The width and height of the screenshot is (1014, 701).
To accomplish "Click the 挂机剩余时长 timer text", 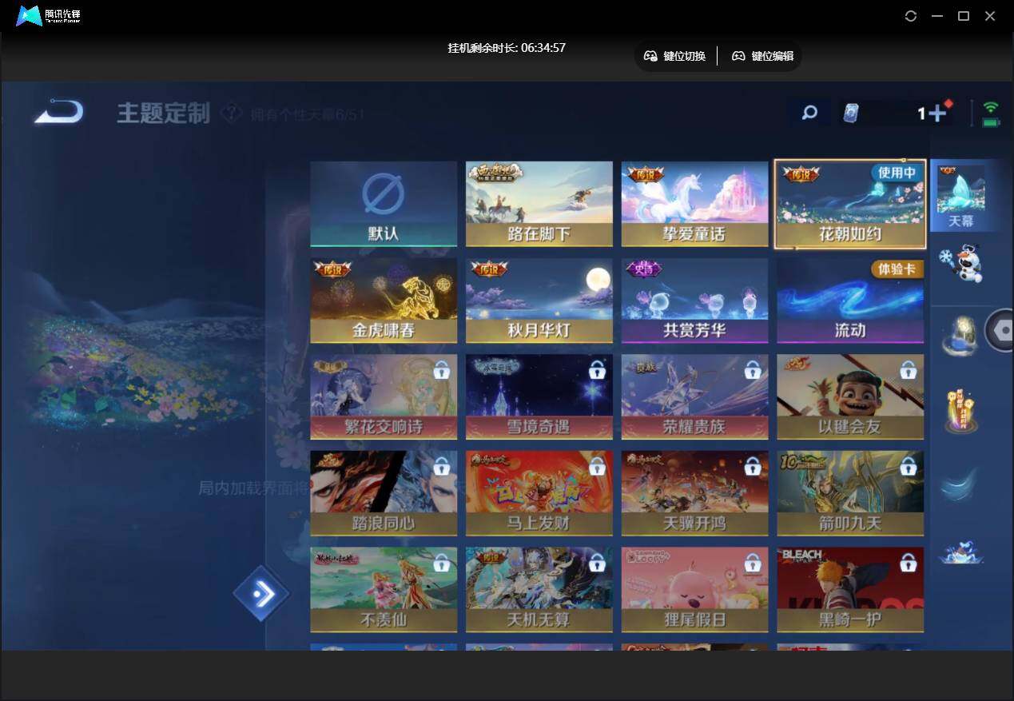I will coord(507,48).
